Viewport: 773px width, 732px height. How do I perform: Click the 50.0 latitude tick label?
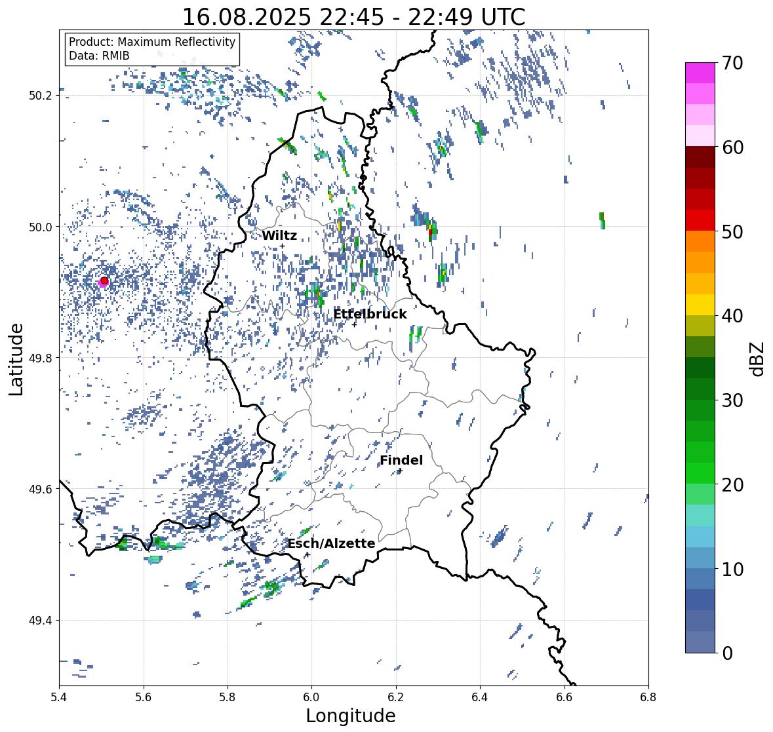pos(40,227)
